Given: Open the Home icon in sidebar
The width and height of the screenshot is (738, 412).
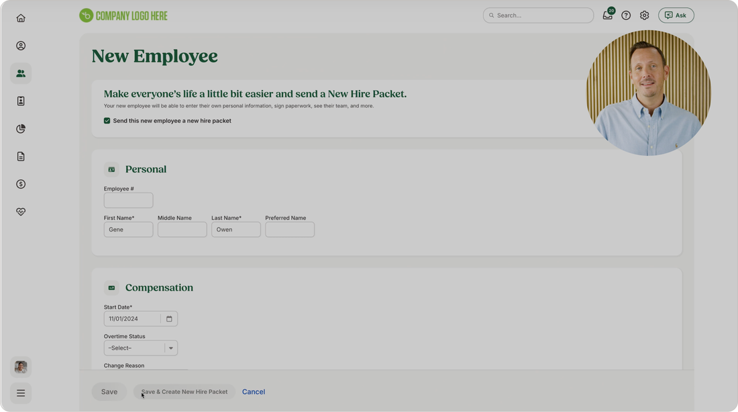Looking at the screenshot, I should coord(21,18).
